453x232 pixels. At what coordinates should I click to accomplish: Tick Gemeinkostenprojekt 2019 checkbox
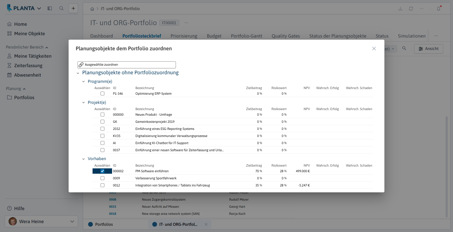pyautogui.click(x=102, y=122)
